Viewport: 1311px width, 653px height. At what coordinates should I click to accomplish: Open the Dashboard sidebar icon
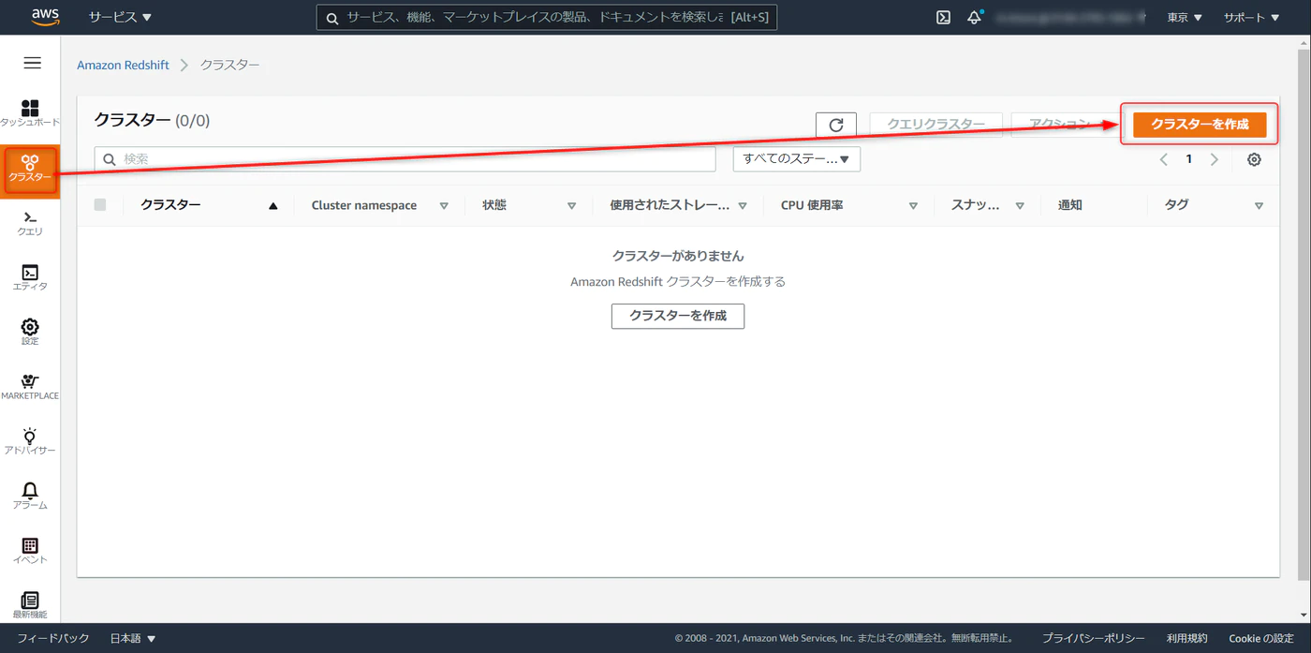pos(30,113)
